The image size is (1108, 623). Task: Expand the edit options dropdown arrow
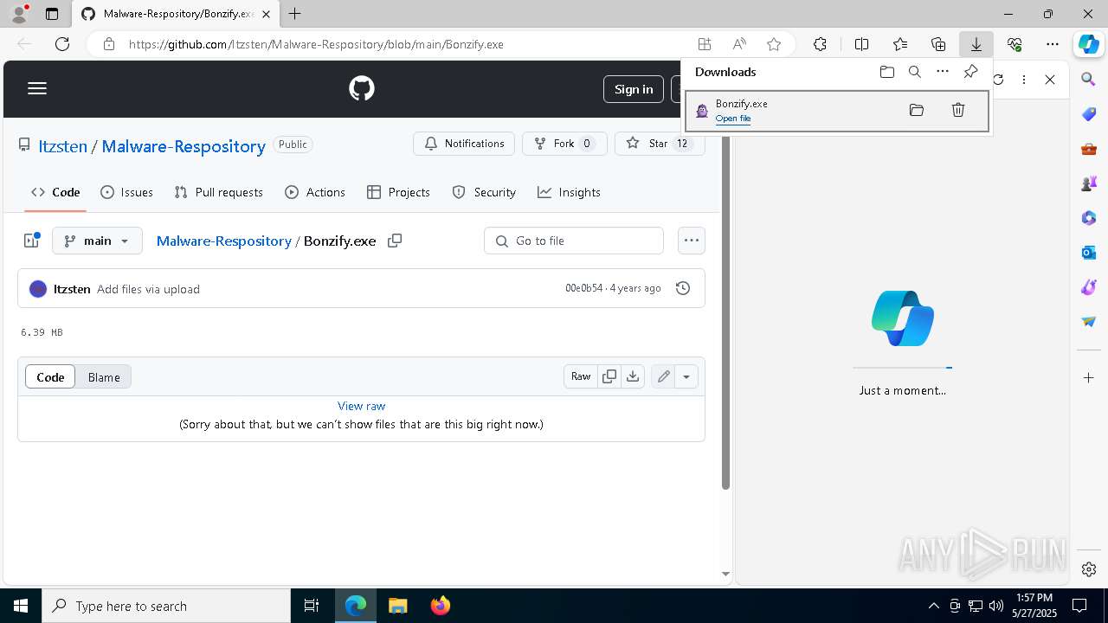[x=686, y=376]
